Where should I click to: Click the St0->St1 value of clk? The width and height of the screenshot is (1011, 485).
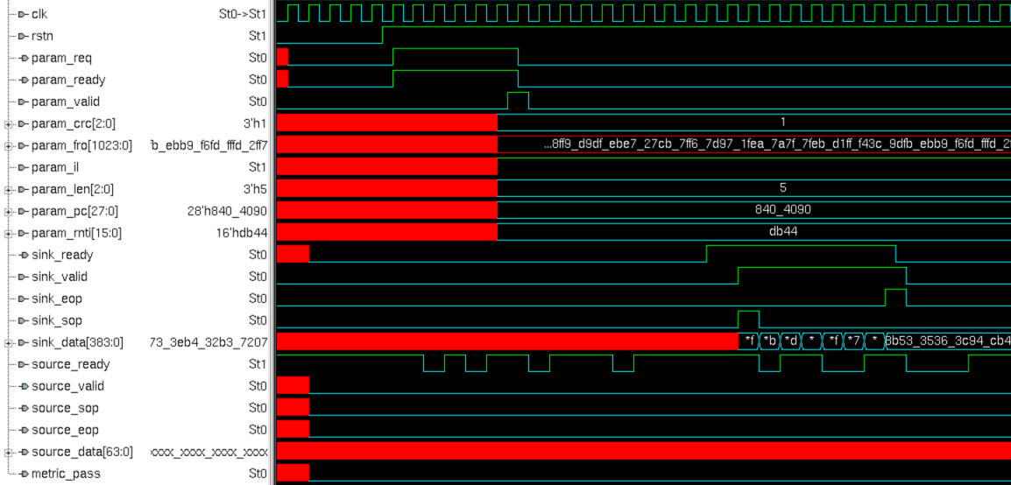coord(243,14)
